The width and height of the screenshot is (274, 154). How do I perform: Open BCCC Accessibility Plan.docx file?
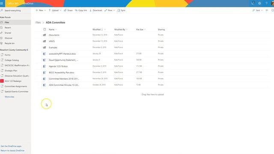click(61, 72)
